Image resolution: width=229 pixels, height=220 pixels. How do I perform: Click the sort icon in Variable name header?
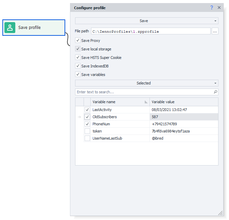point(146,102)
